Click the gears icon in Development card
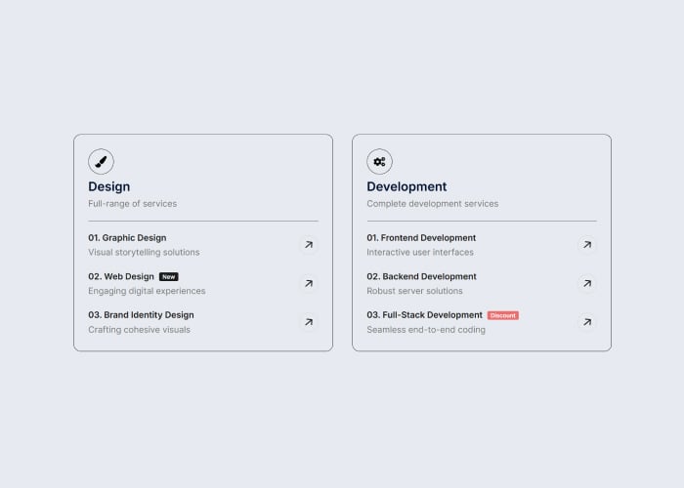The image size is (684, 488). click(x=379, y=162)
